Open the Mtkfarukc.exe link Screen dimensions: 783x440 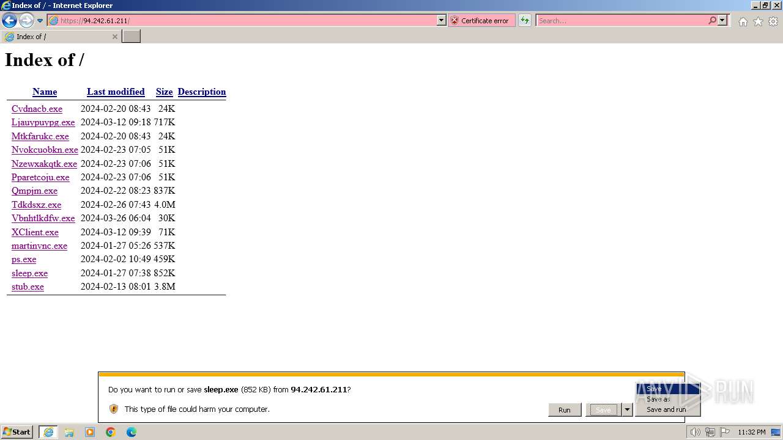pos(40,136)
